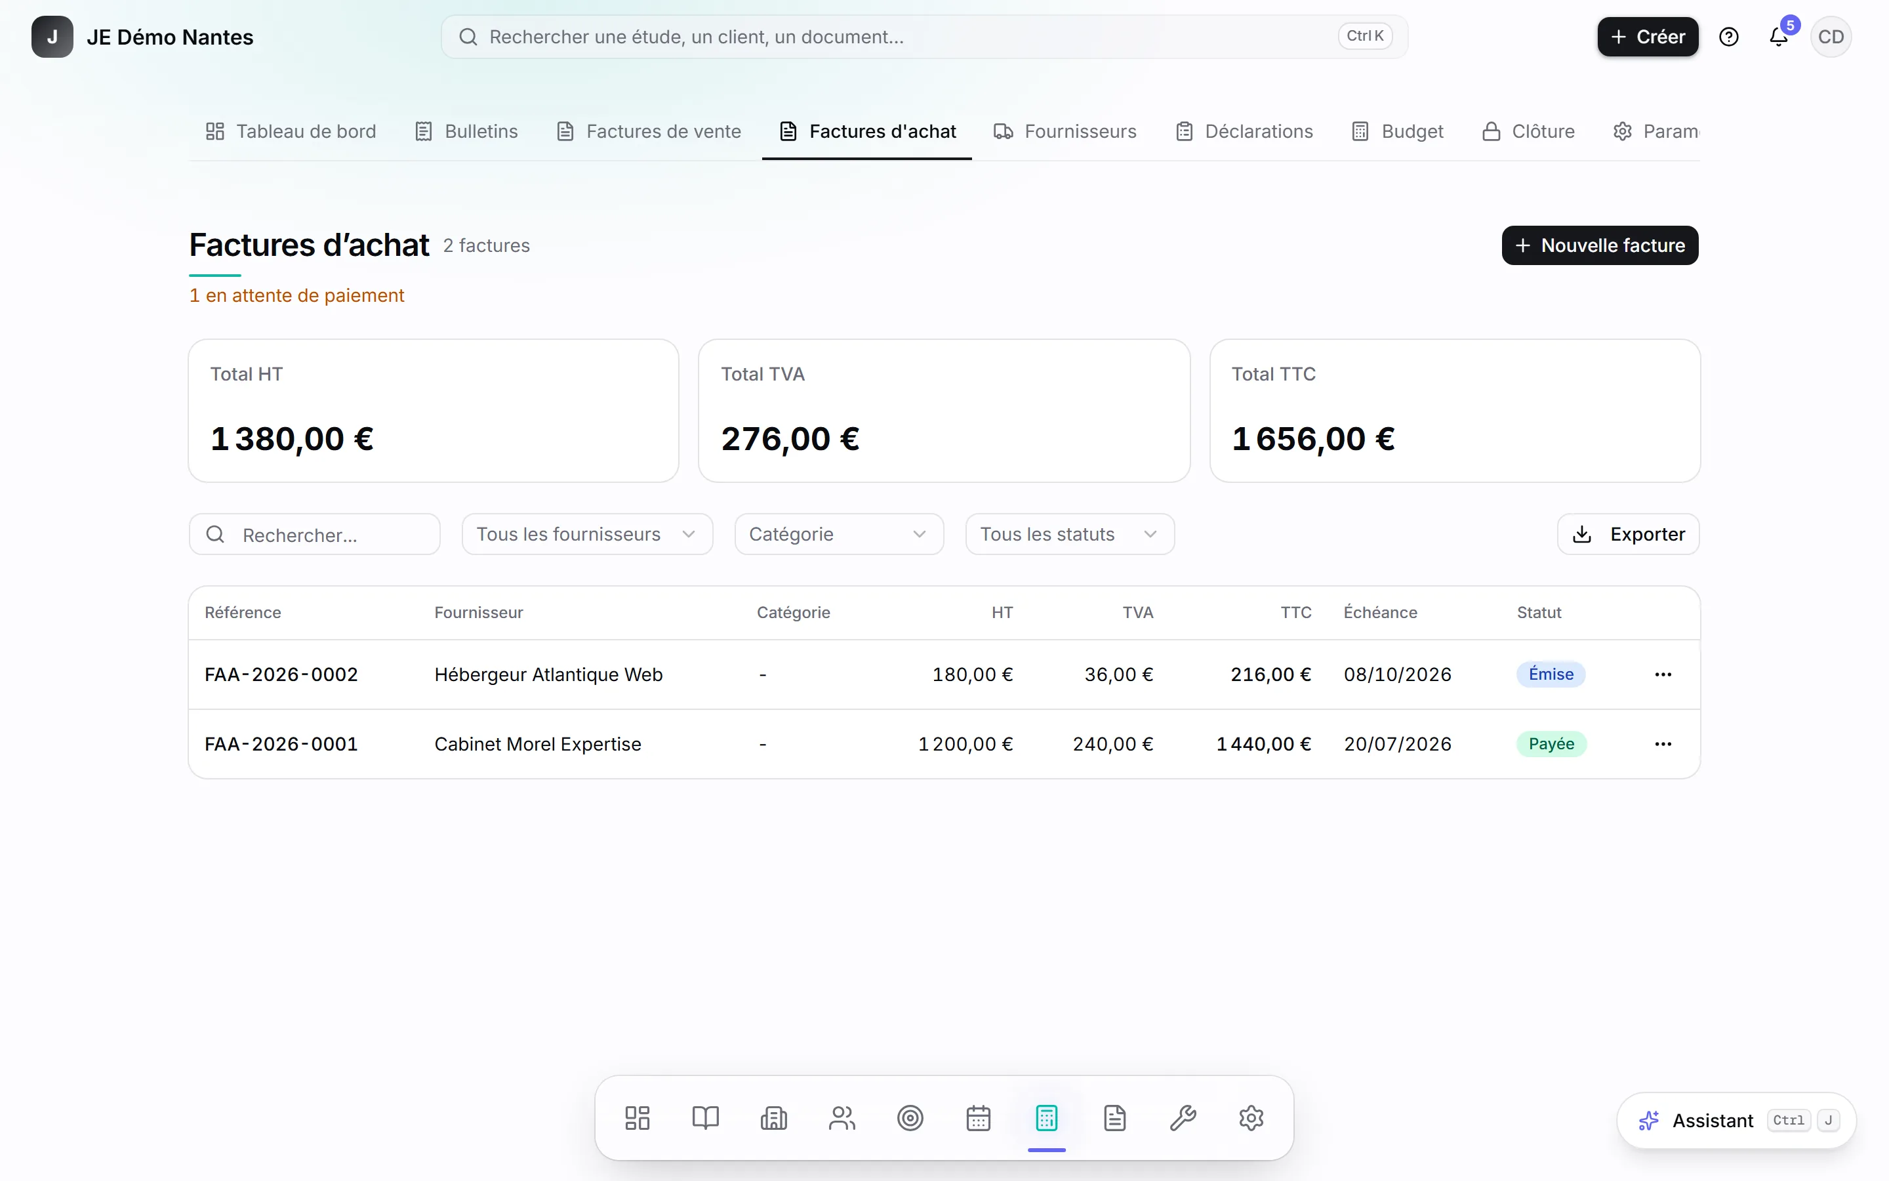This screenshot has width=1889, height=1181.
Task: Switch to Clôture tab
Action: [x=1528, y=131]
